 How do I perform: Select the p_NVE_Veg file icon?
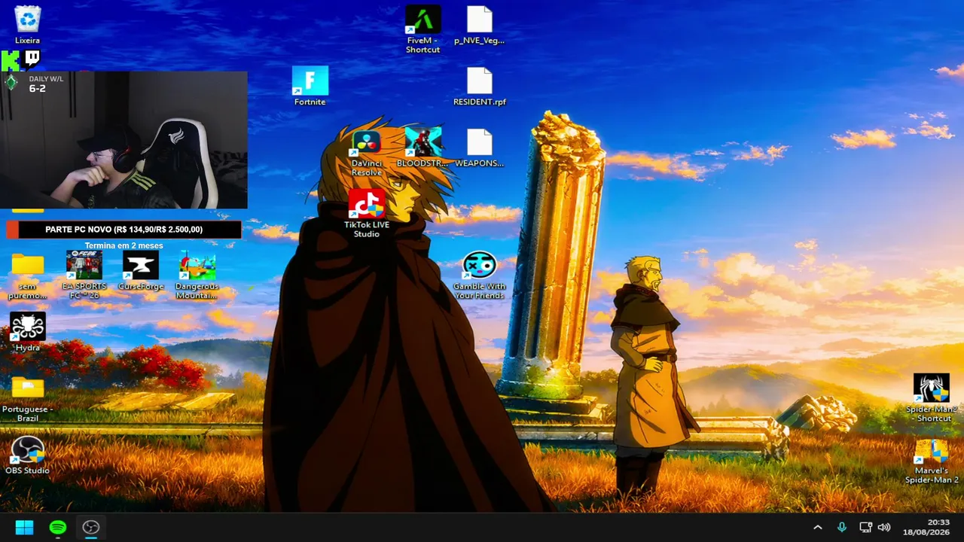point(479,25)
